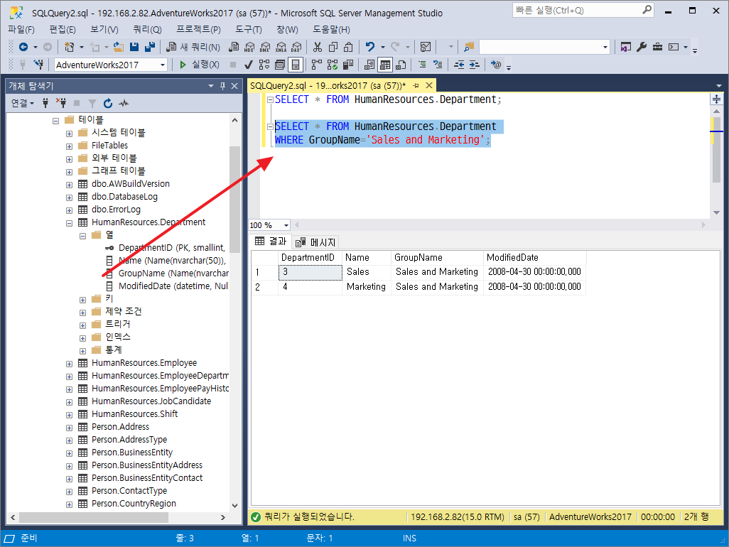Close the SQLQuery2.sql document tab

tap(429, 85)
